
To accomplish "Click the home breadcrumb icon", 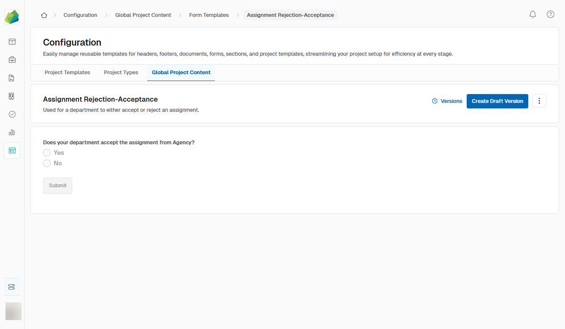I will pos(44,15).
